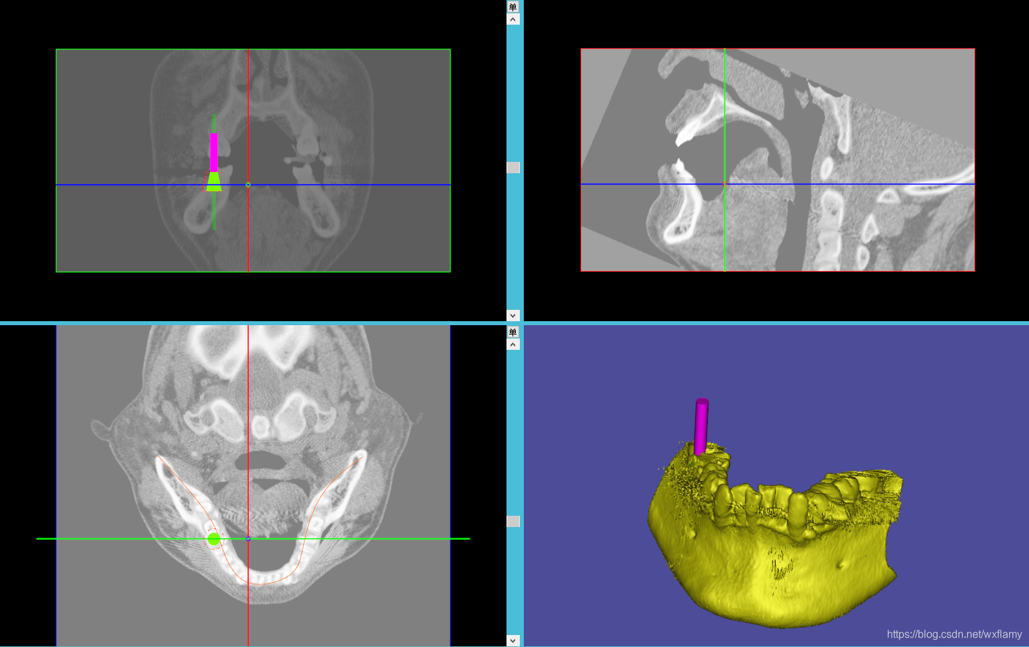Image resolution: width=1029 pixels, height=647 pixels.
Task: Click the magenta implant body in the coronal view
Action: (214, 152)
